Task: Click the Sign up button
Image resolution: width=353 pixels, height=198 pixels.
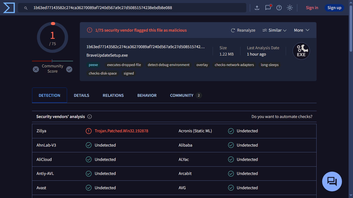Action: click(x=334, y=8)
